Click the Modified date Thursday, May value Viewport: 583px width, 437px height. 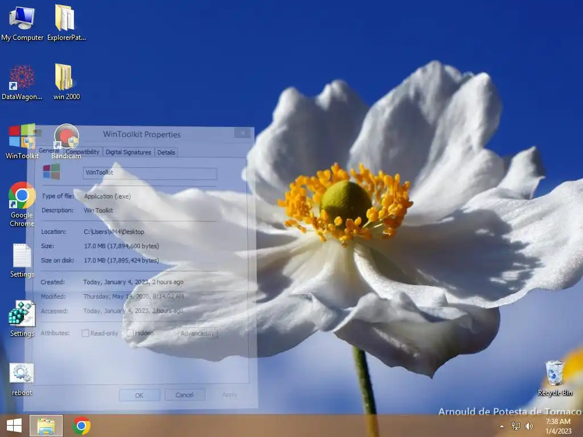133,296
